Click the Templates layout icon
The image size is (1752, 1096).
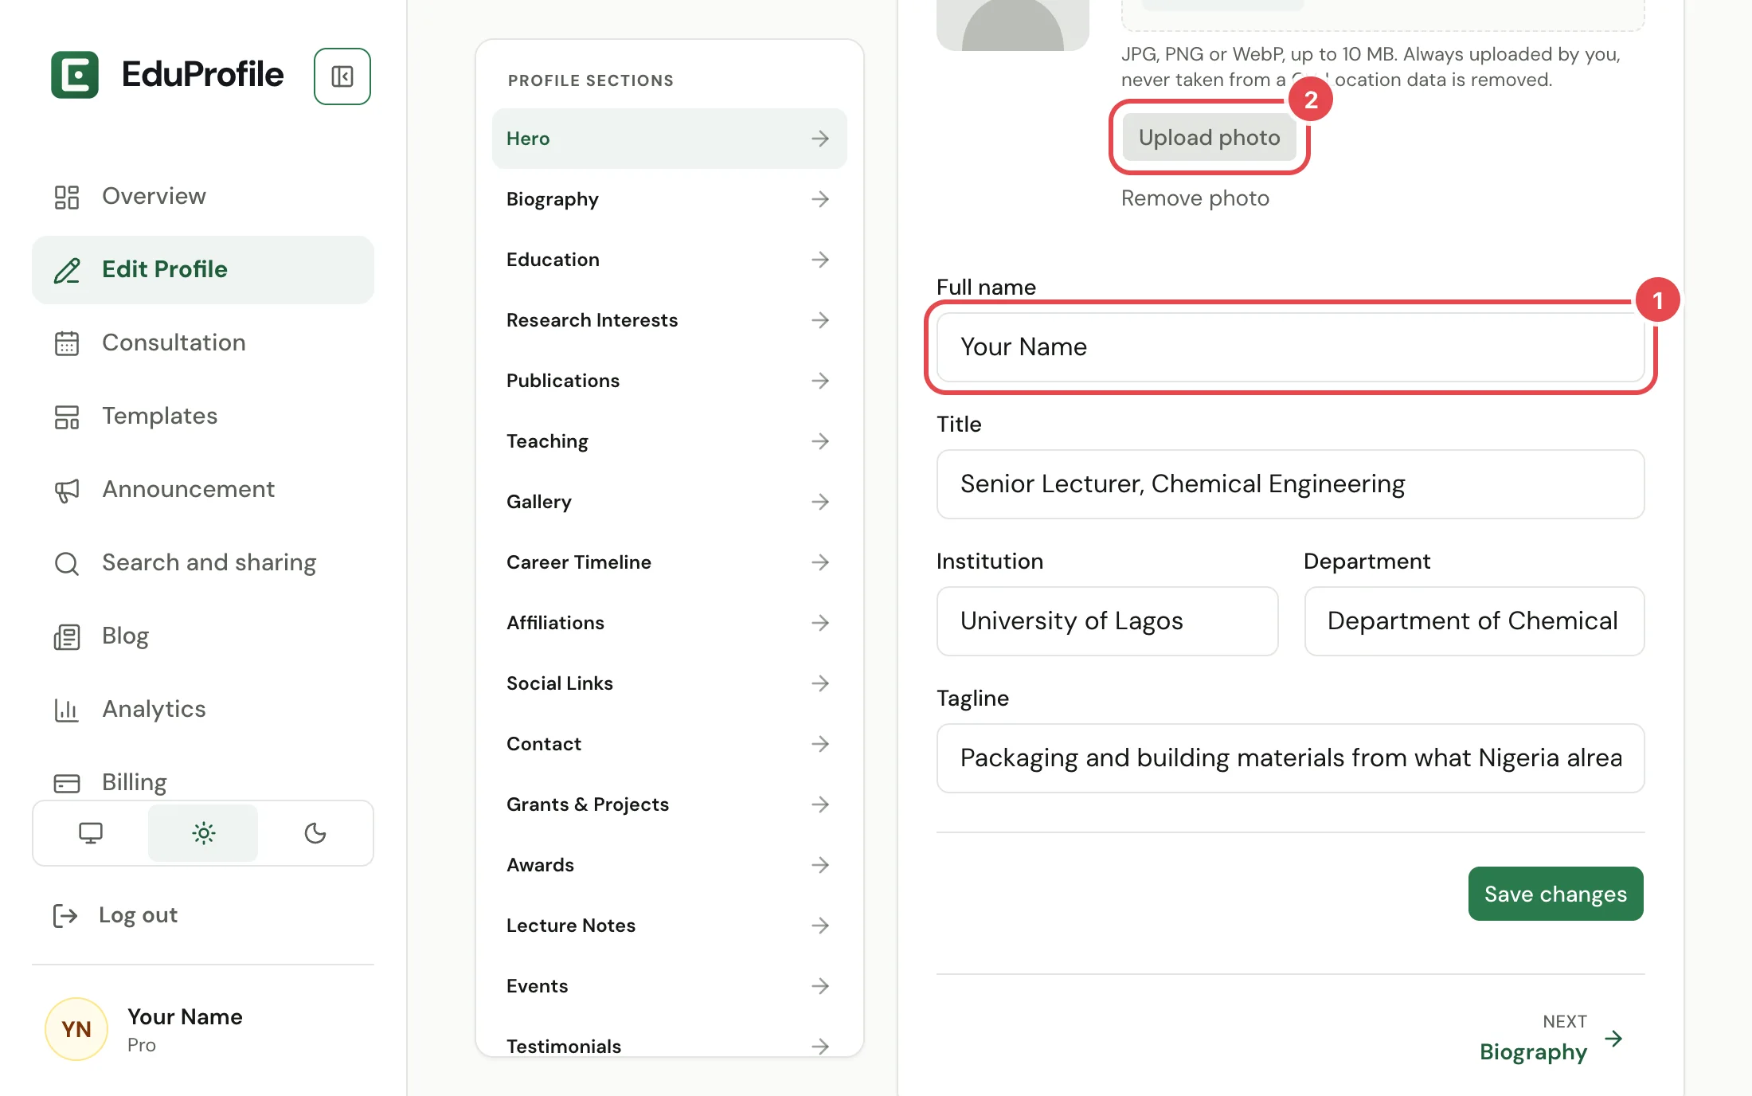pos(67,417)
